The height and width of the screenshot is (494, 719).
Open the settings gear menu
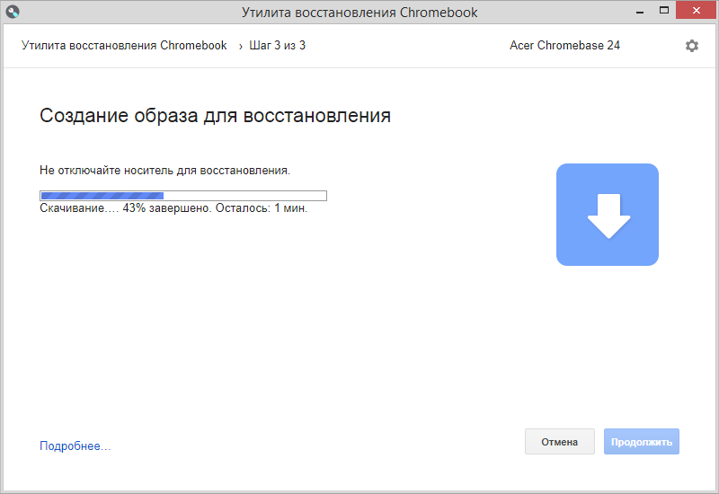pos(691,46)
